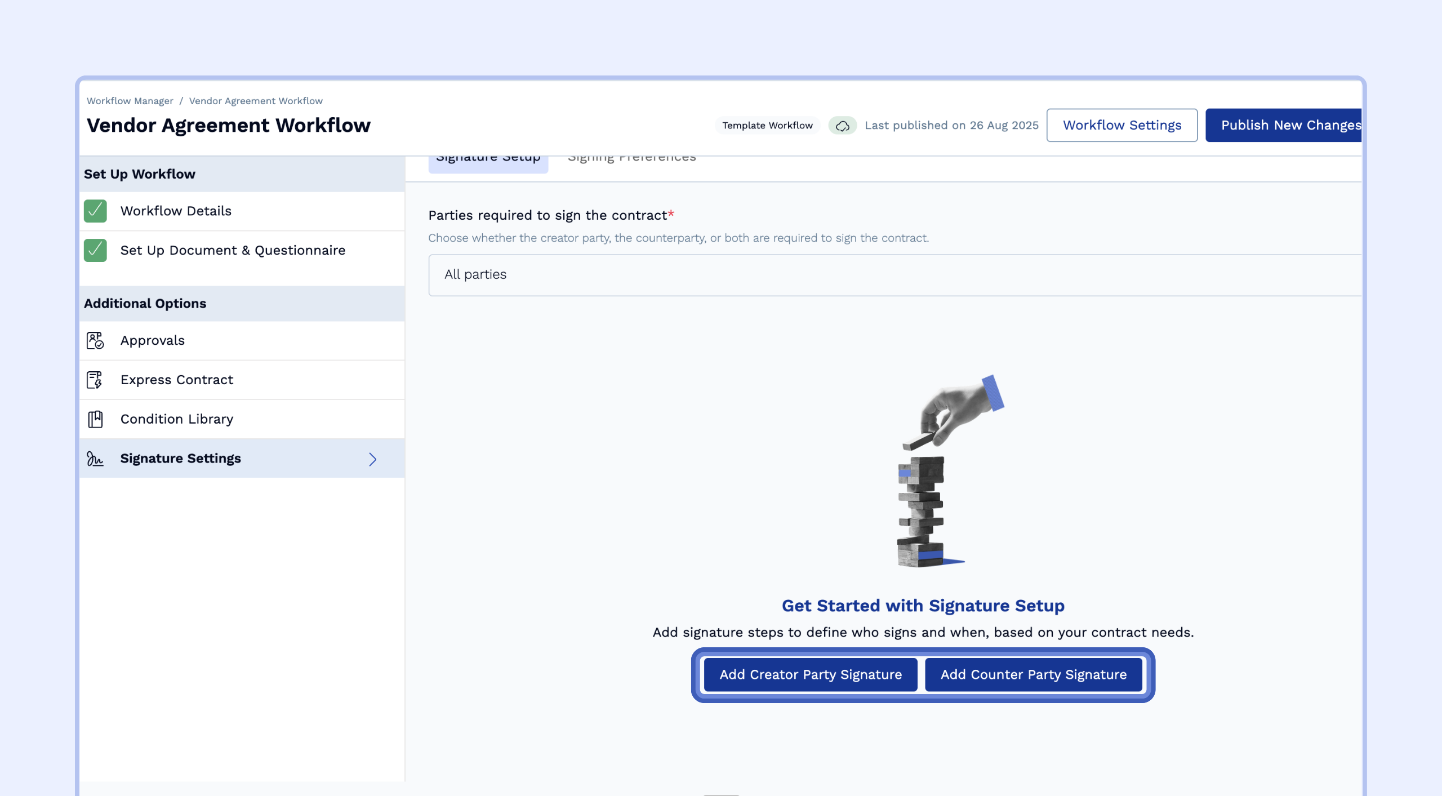Expand Signature Settings using its chevron

(x=372, y=459)
